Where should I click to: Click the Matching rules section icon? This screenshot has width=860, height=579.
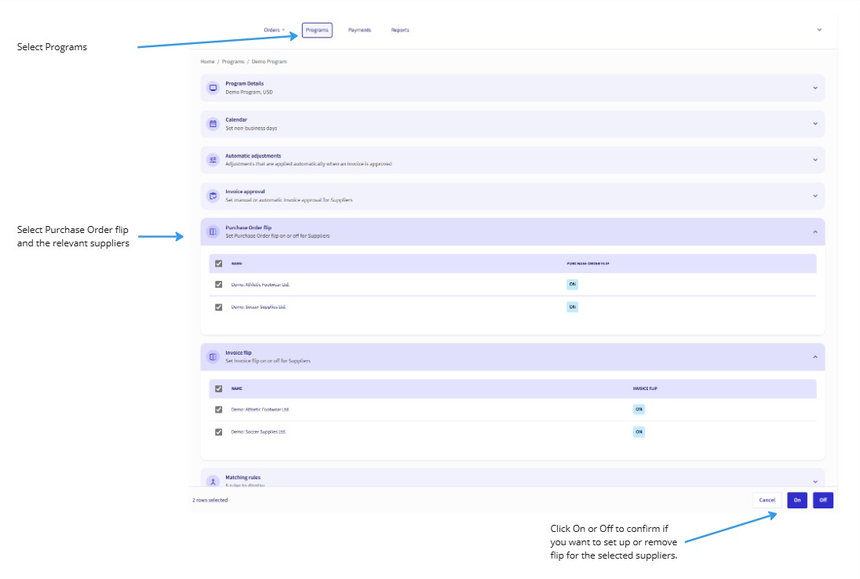tap(213, 482)
